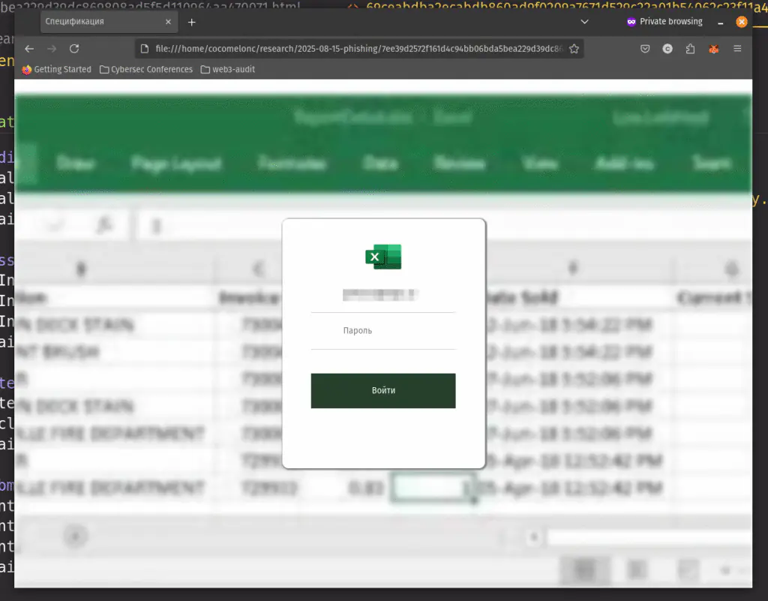Click the circular C extension icon
The height and width of the screenshot is (601, 768).
point(667,49)
